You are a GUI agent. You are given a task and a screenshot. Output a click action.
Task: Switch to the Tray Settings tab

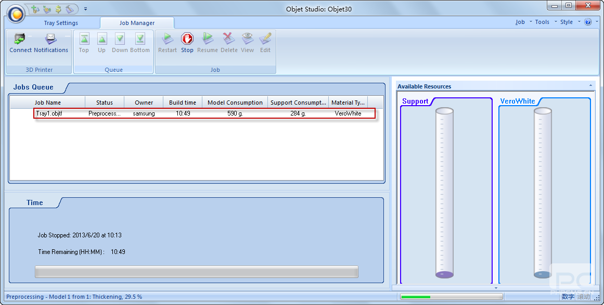[61, 23]
